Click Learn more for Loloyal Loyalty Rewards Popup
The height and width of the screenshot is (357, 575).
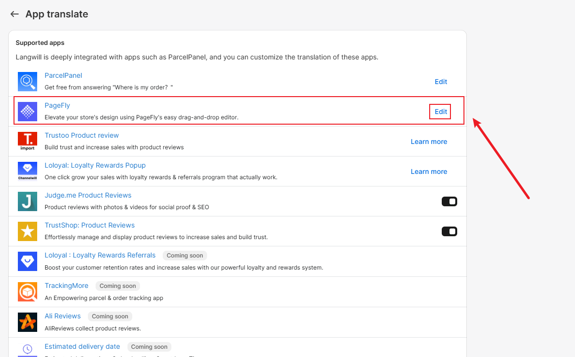pyautogui.click(x=429, y=171)
